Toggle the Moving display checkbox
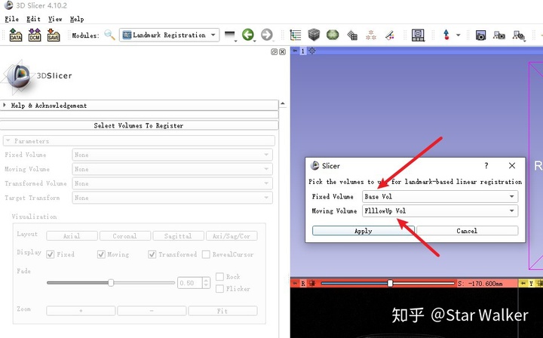 [101, 254]
